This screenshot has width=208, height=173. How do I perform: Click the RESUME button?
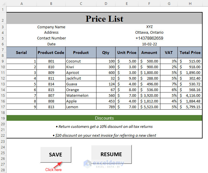pos(111,154)
